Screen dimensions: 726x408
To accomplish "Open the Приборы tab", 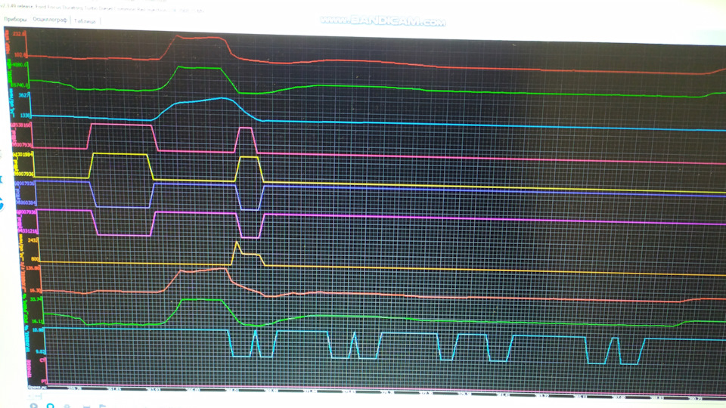I will click(15, 20).
